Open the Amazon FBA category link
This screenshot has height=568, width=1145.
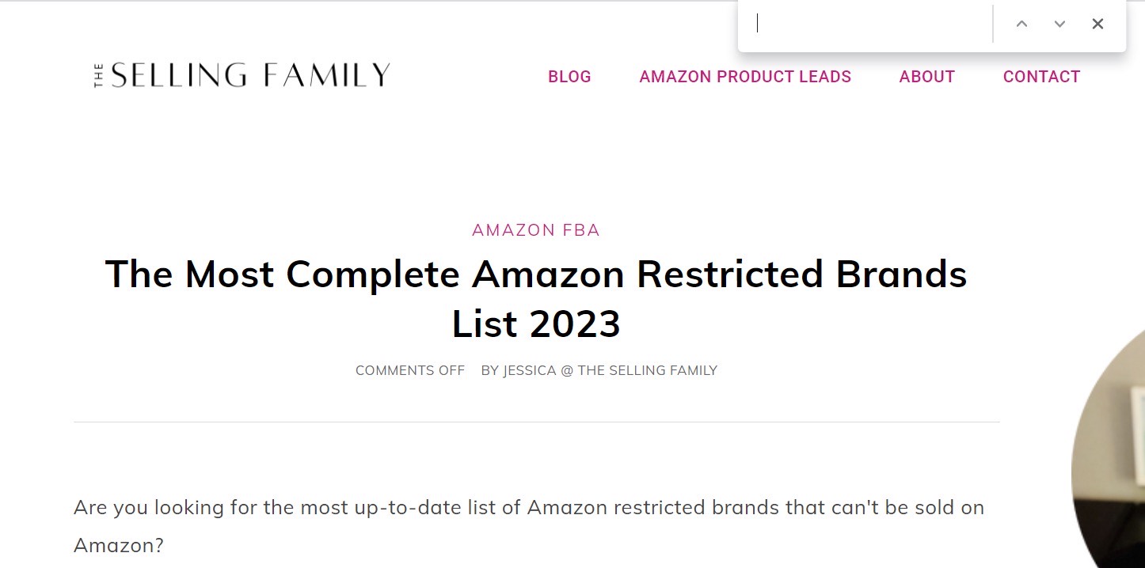[536, 230]
